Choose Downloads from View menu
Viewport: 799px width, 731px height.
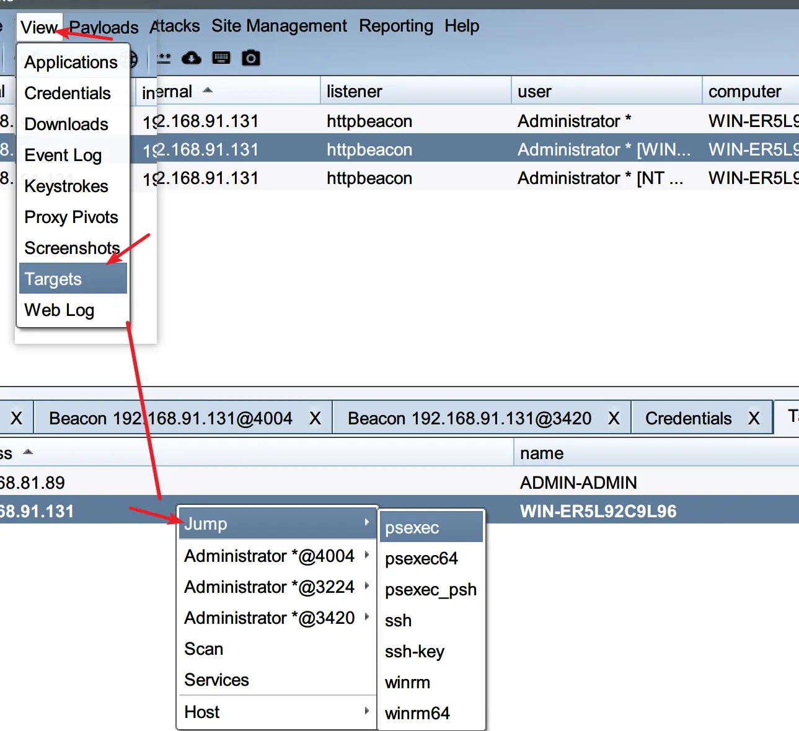coord(73,124)
